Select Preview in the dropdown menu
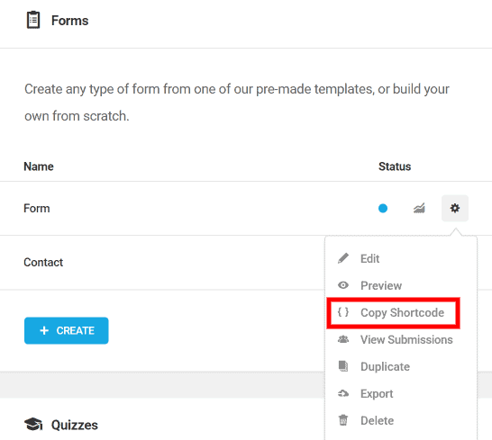 pyautogui.click(x=381, y=285)
